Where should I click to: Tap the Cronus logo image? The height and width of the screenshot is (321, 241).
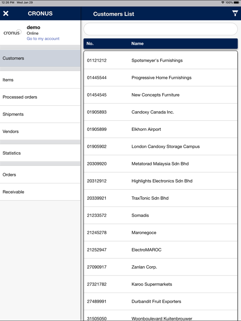pyautogui.click(x=13, y=33)
